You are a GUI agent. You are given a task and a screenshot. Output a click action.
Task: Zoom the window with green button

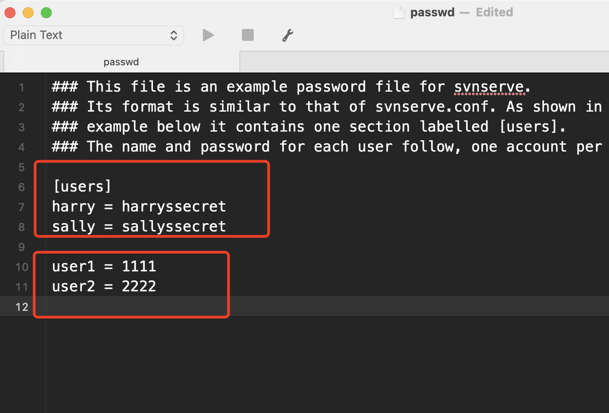pyautogui.click(x=46, y=13)
